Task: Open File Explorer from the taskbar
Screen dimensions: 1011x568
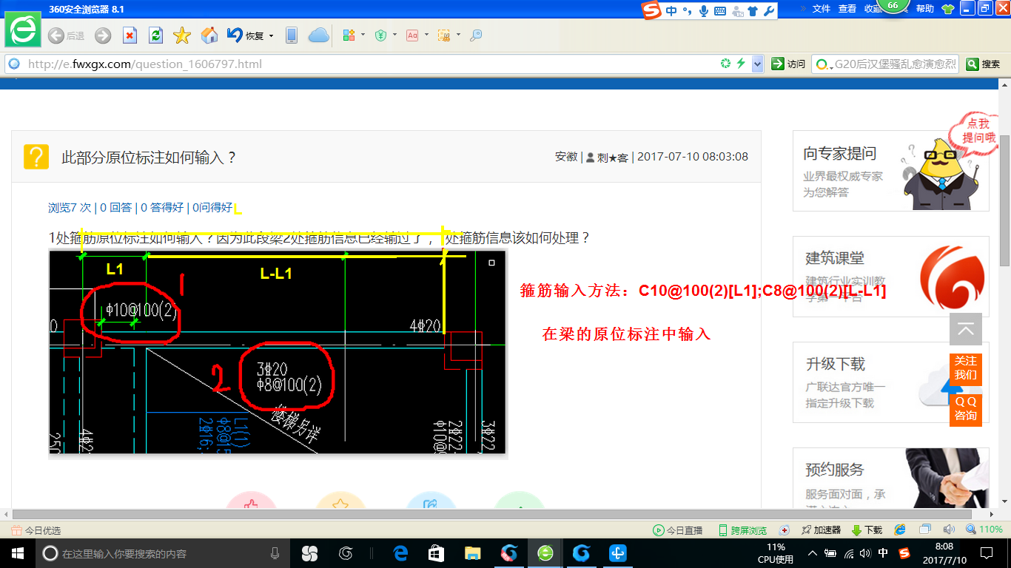Action: point(472,553)
